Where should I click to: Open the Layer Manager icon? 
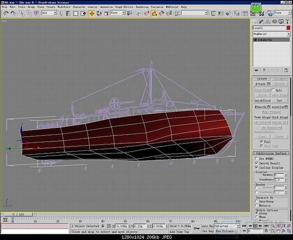click(237, 13)
